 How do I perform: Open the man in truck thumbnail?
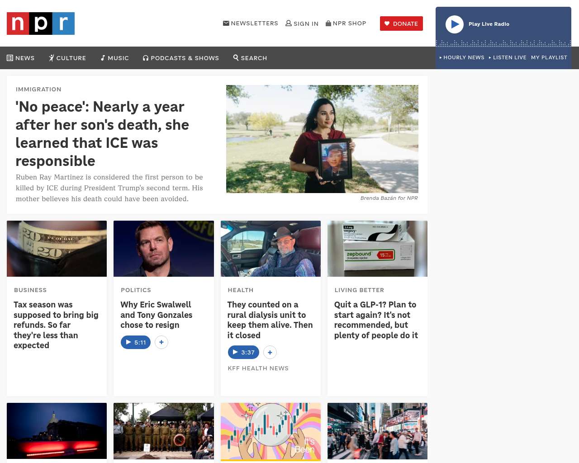[x=271, y=249]
